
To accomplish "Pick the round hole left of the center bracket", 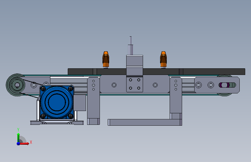I will tap(114, 85).
